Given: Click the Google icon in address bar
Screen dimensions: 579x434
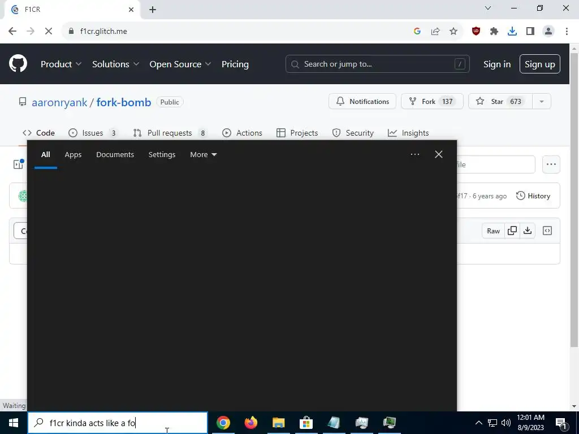Looking at the screenshot, I should tap(417, 32).
